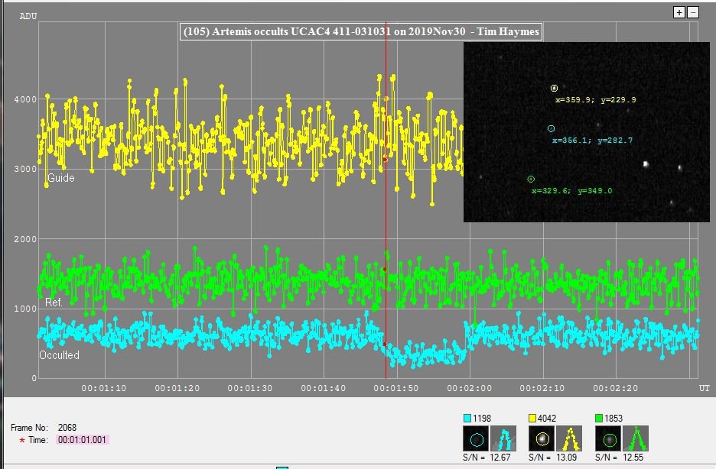Click the minus zoom-out button

(693, 12)
